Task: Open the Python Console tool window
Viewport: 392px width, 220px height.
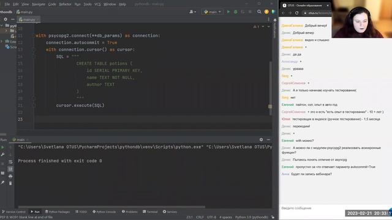Action: pyautogui.click(x=104, y=212)
